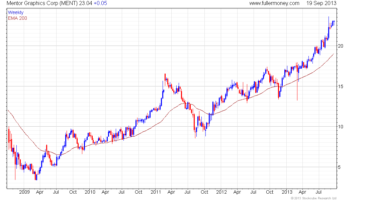Click the EMA 200 legend label
368x201 pixels.
(x=17, y=18)
